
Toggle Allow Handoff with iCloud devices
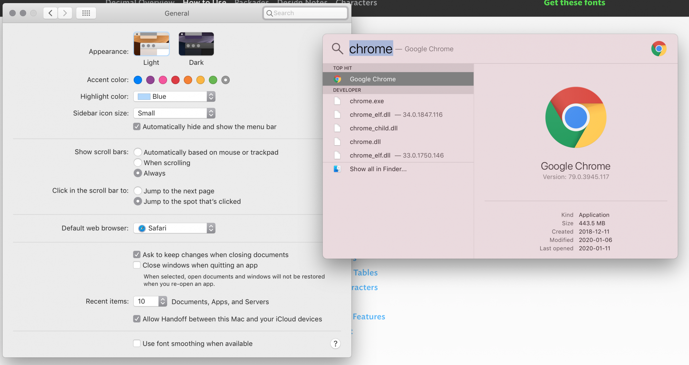pos(137,319)
